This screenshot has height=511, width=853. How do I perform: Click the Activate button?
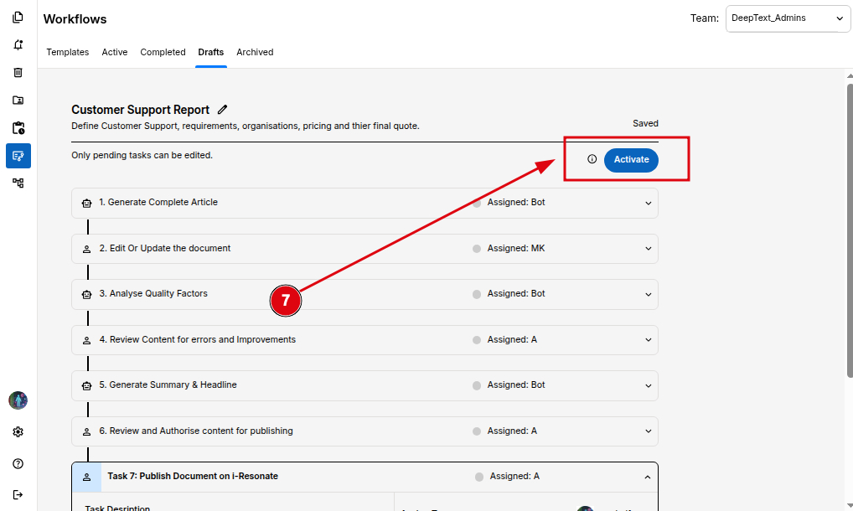pos(631,159)
